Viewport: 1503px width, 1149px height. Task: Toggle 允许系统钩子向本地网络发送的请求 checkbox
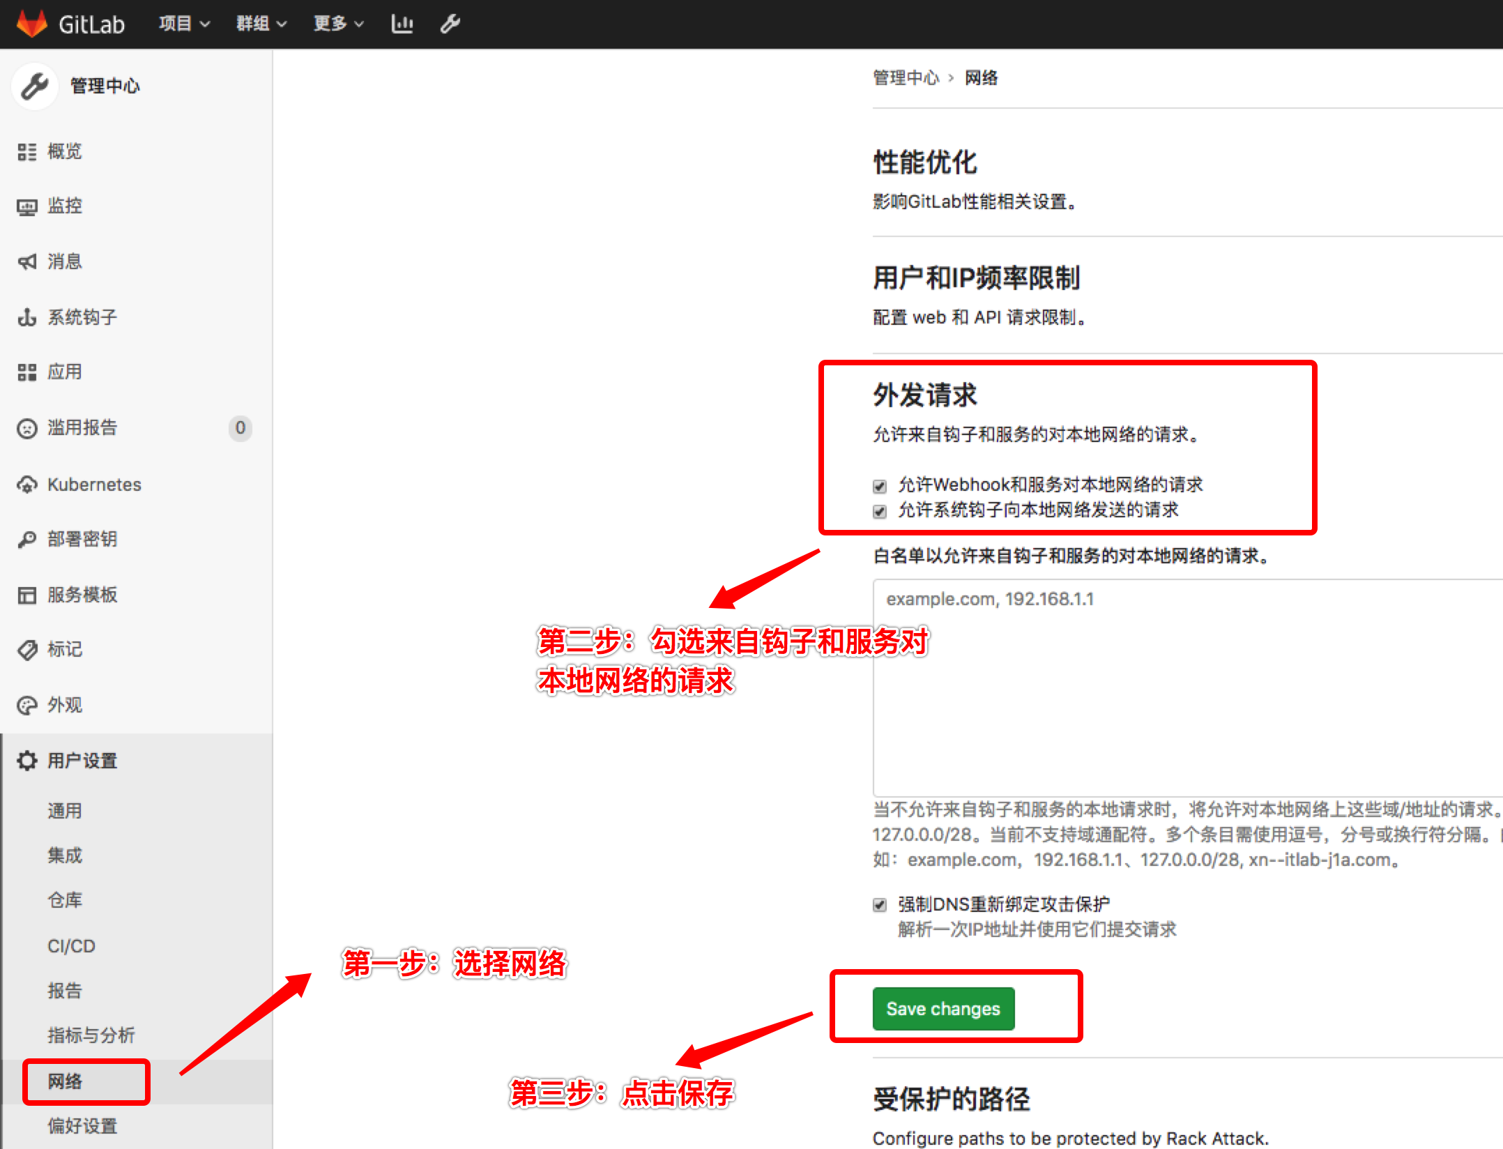click(x=880, y=511)
